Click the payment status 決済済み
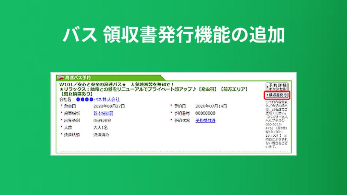The width and height of the screenshot is (347, 195). coord(101,135)
